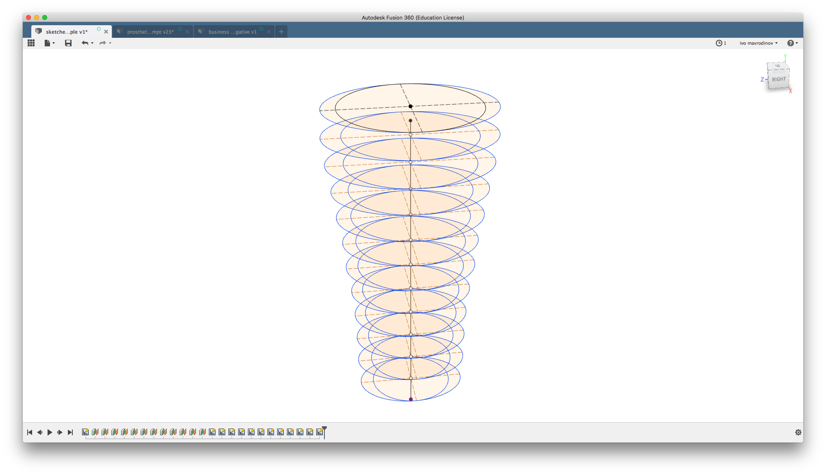
Task: Jump to the timeline end
Action: [x=70, y=432]
